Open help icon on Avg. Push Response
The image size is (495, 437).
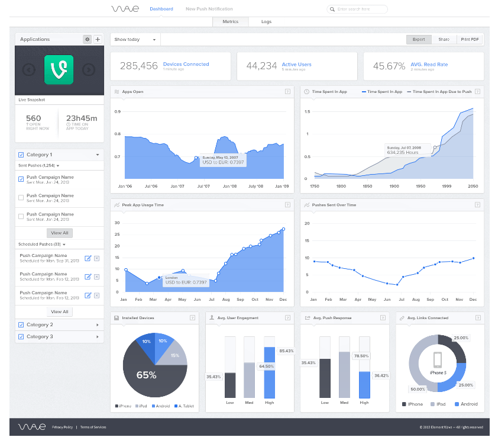(383, 317)
